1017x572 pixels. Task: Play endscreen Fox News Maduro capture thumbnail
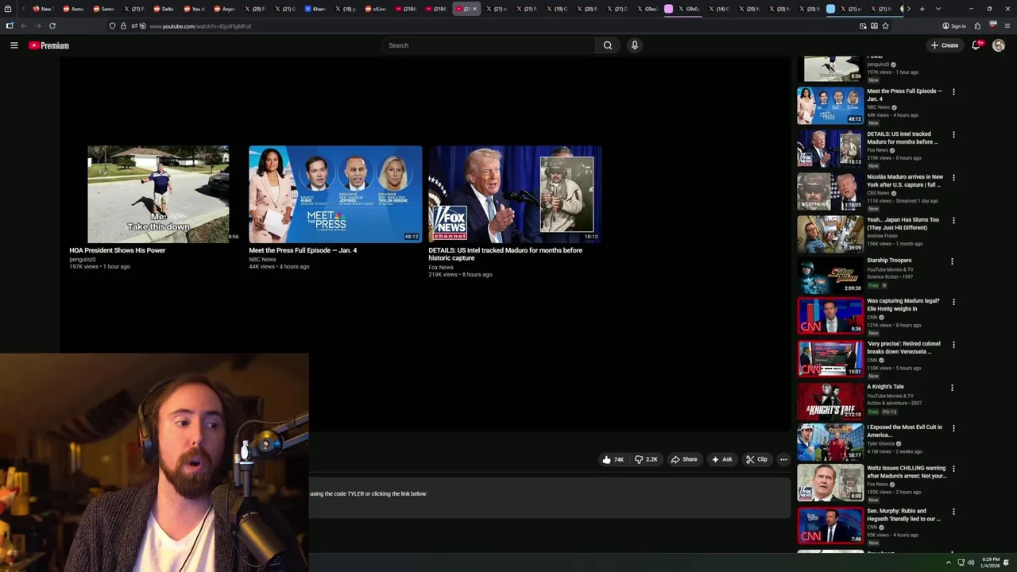515,194
